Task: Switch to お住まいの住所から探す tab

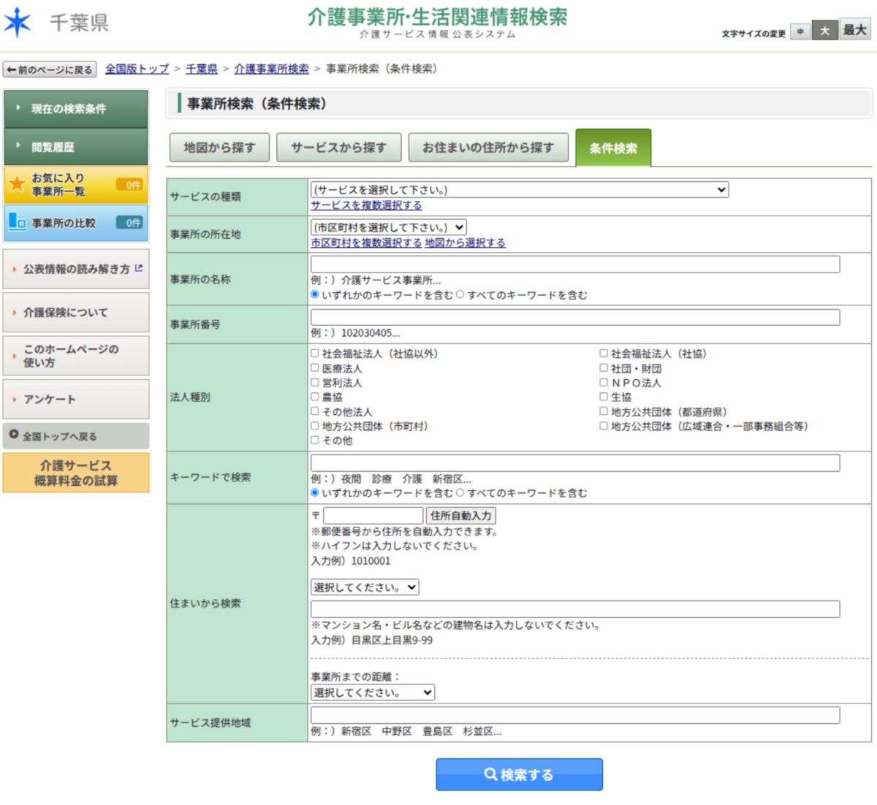Action: click(488, 148)
